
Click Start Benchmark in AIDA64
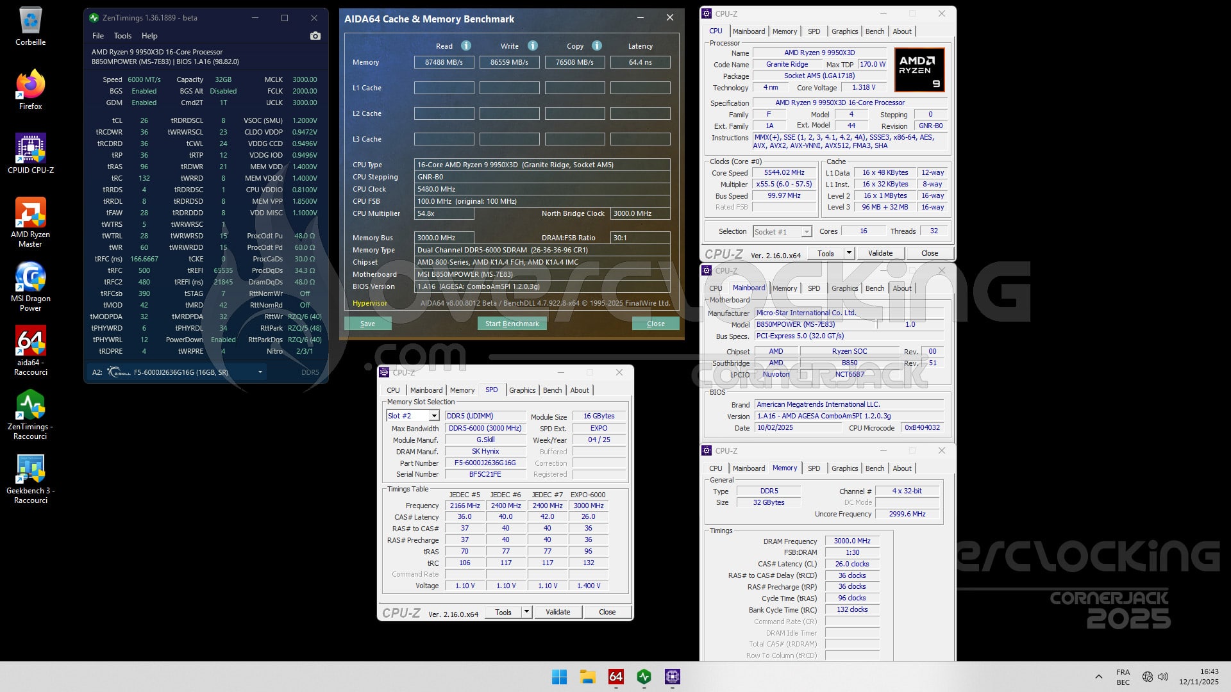point(512,324)
